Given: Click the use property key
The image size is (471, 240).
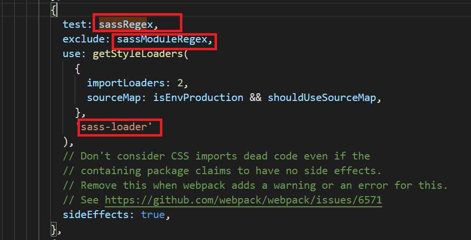Looking at the screenshot, I should tap(72, 53).
